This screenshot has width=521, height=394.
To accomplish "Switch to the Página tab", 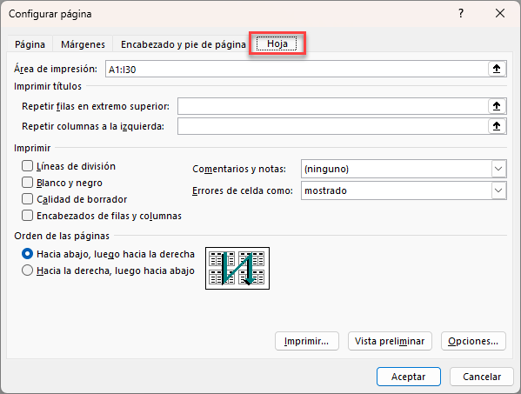I will point(30,44).
